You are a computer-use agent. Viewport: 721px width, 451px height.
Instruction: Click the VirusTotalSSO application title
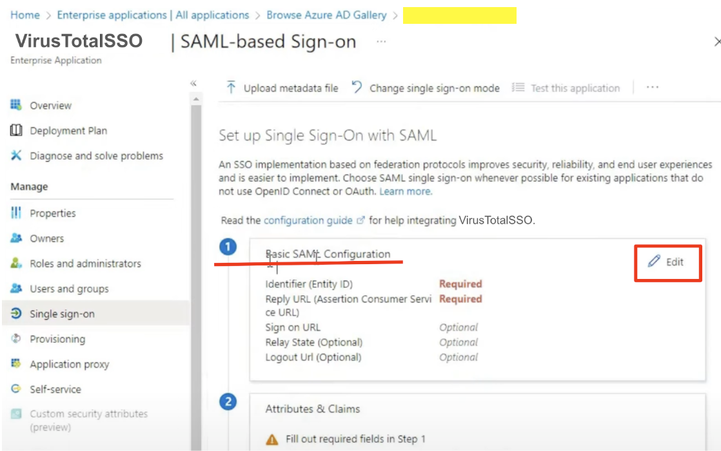tap(79, 41)
